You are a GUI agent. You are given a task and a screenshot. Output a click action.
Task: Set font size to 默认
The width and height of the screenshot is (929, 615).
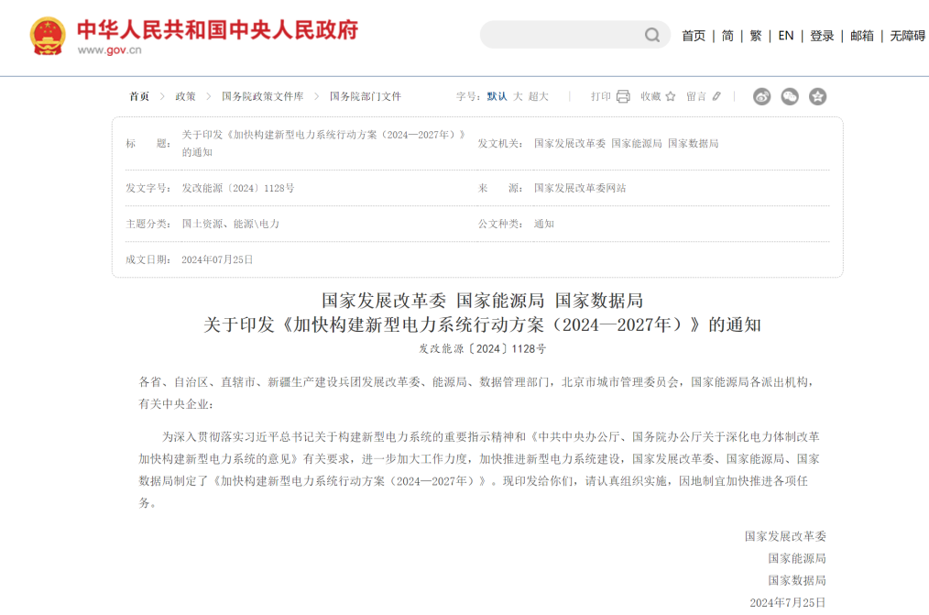pyautogui.click(x=497, y=96)
